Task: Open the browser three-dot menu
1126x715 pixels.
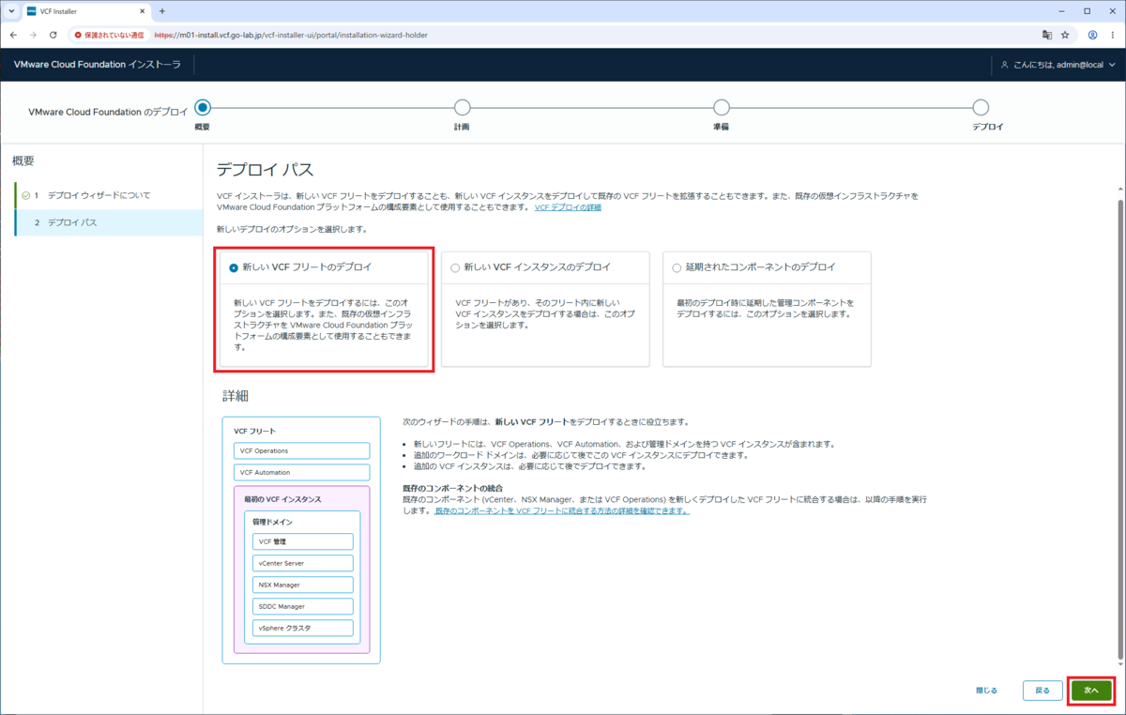Action: tap(1113, 35)
